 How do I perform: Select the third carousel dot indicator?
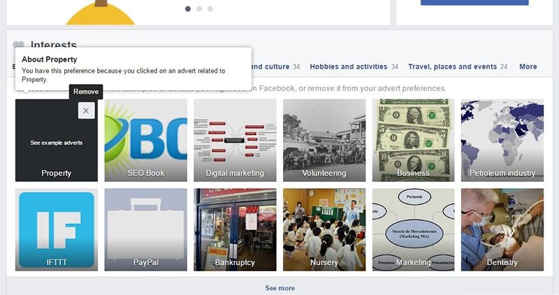[210, 8]
